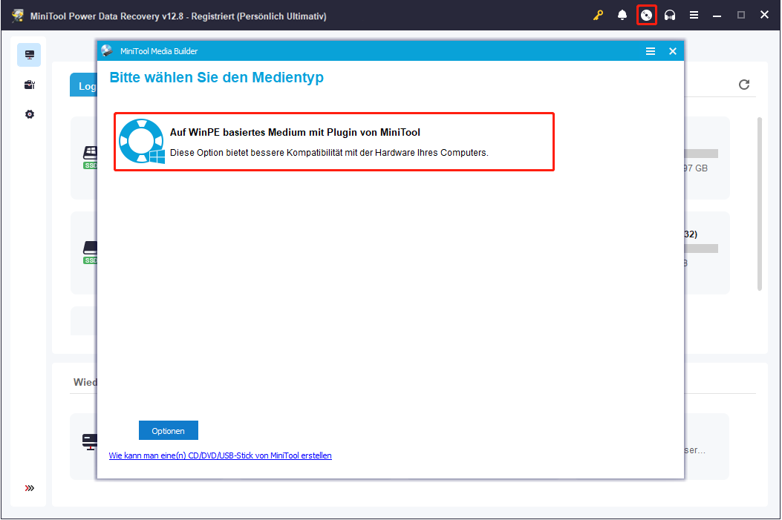Open Settings with the gear icon

pos(29,113)
